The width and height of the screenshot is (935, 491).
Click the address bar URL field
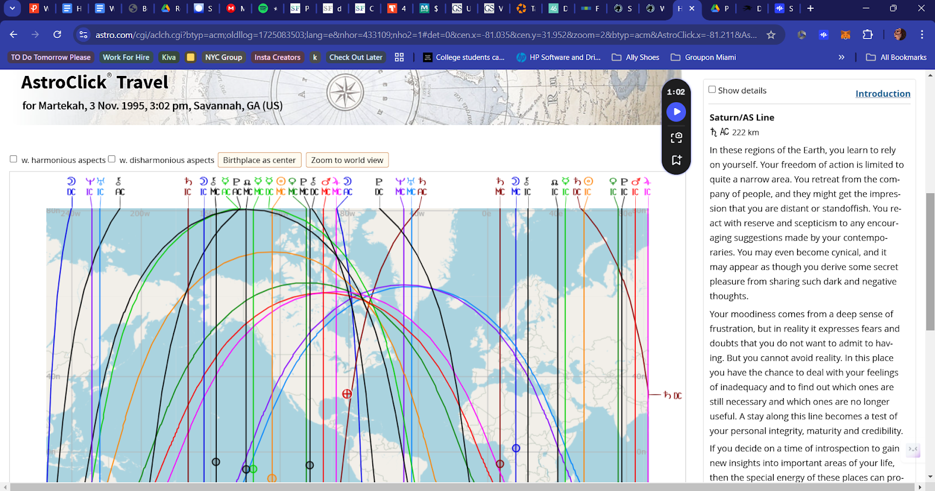point(426,35)
